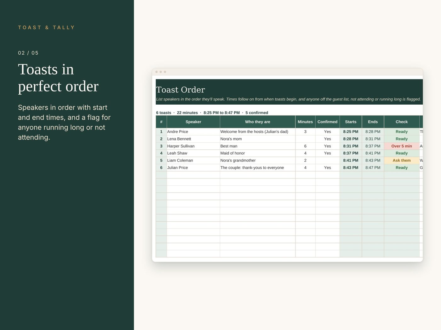Select the Lena Bennett speaker cell
This screenshot has width=441, height=330.
pyautogui.click(x=193, y=139)
